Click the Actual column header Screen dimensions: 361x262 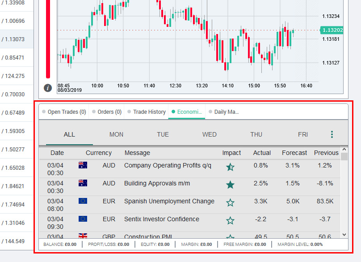point(262,153)
